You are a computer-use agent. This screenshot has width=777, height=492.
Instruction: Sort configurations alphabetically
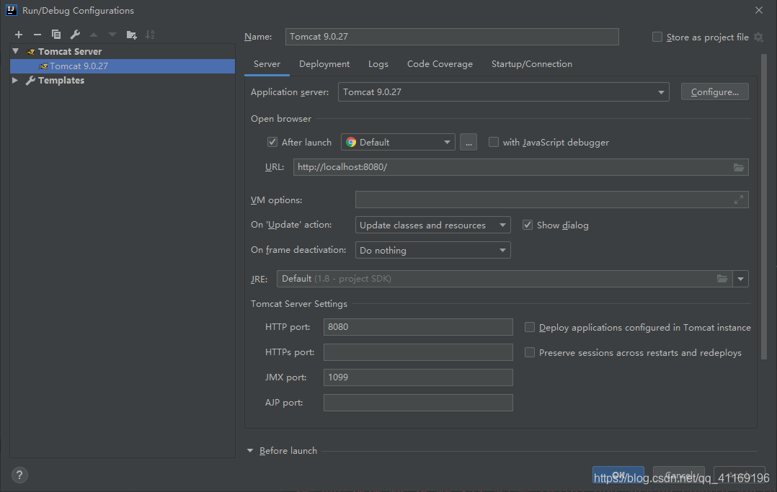pyautogui.click(x=150, y=35)
